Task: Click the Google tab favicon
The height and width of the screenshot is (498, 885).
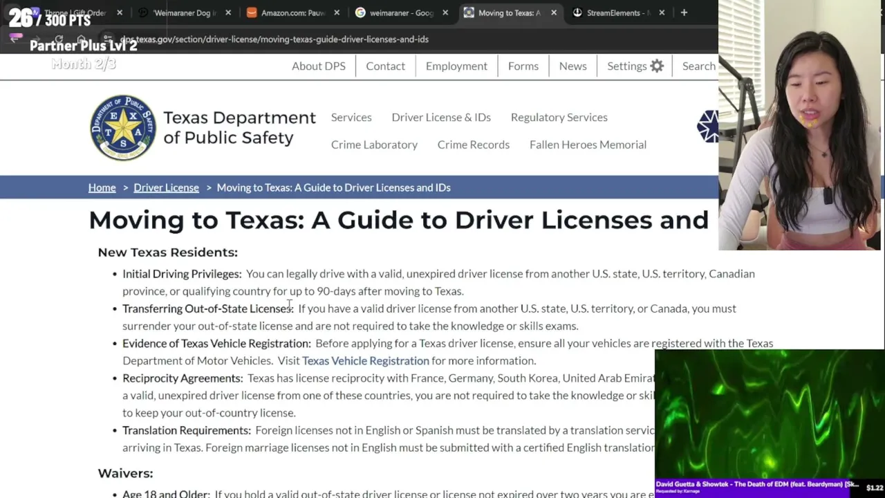Action: point(360,12)
